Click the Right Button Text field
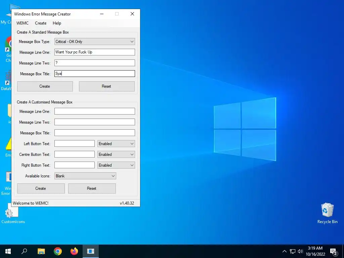 point(74,165)
